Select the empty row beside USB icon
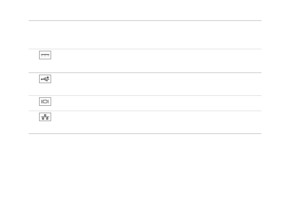 156,84
